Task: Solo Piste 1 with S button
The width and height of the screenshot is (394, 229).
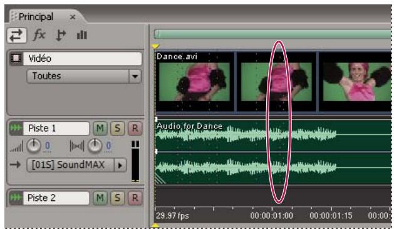Action: [x=117, y=128]
